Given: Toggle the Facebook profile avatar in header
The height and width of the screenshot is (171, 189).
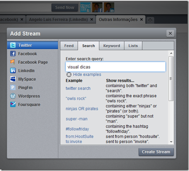Looking at the screenshot, I should [97, 7].
